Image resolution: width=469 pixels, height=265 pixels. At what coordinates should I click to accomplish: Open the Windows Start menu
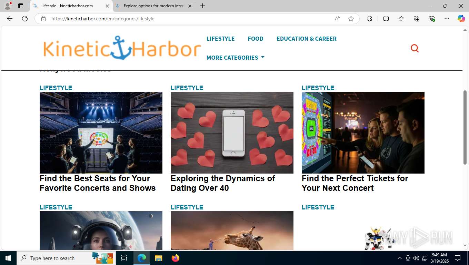coord(8,258)
